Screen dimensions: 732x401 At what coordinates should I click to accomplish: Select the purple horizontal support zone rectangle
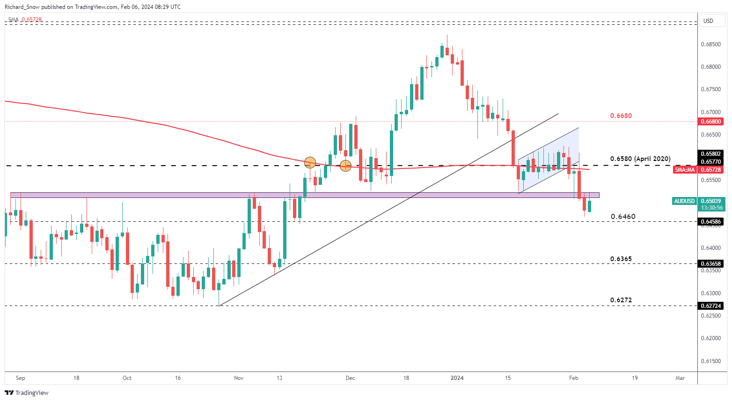(304, 195)
